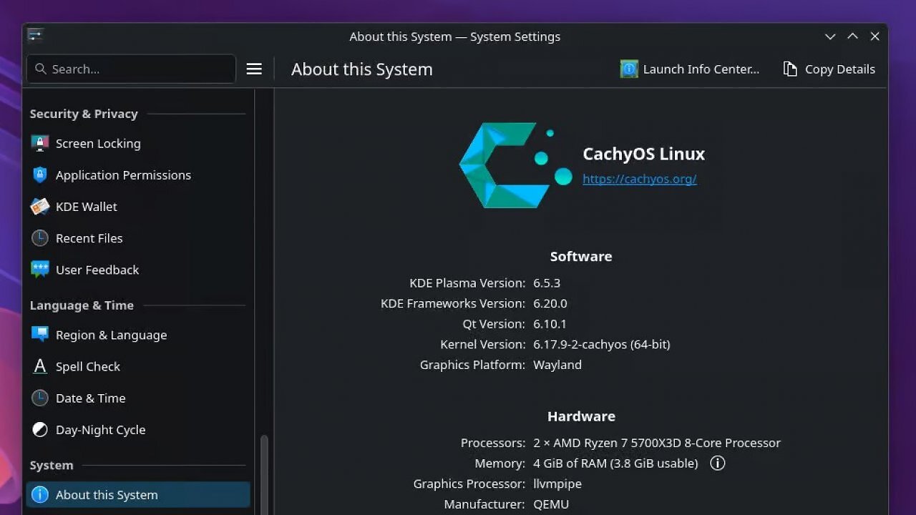Screen dimensions: 916x515
Task: Click the System section header in sidebar
Action: point(52,465)
